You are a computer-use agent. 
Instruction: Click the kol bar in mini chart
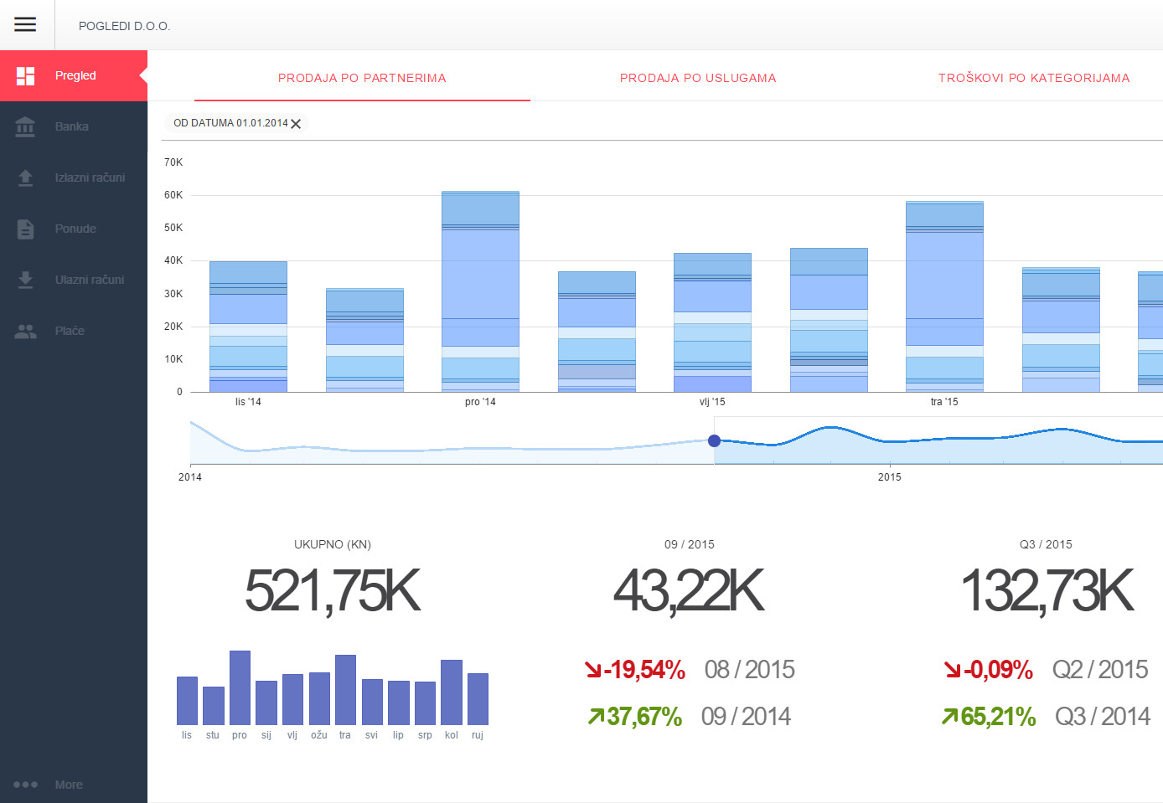[452, 692]
